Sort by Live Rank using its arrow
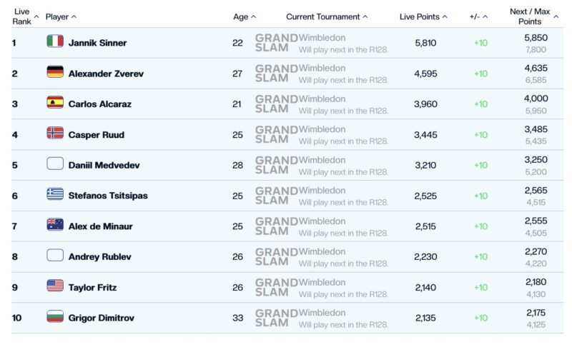This screenshot has height=347, width=572. [36, 16]
